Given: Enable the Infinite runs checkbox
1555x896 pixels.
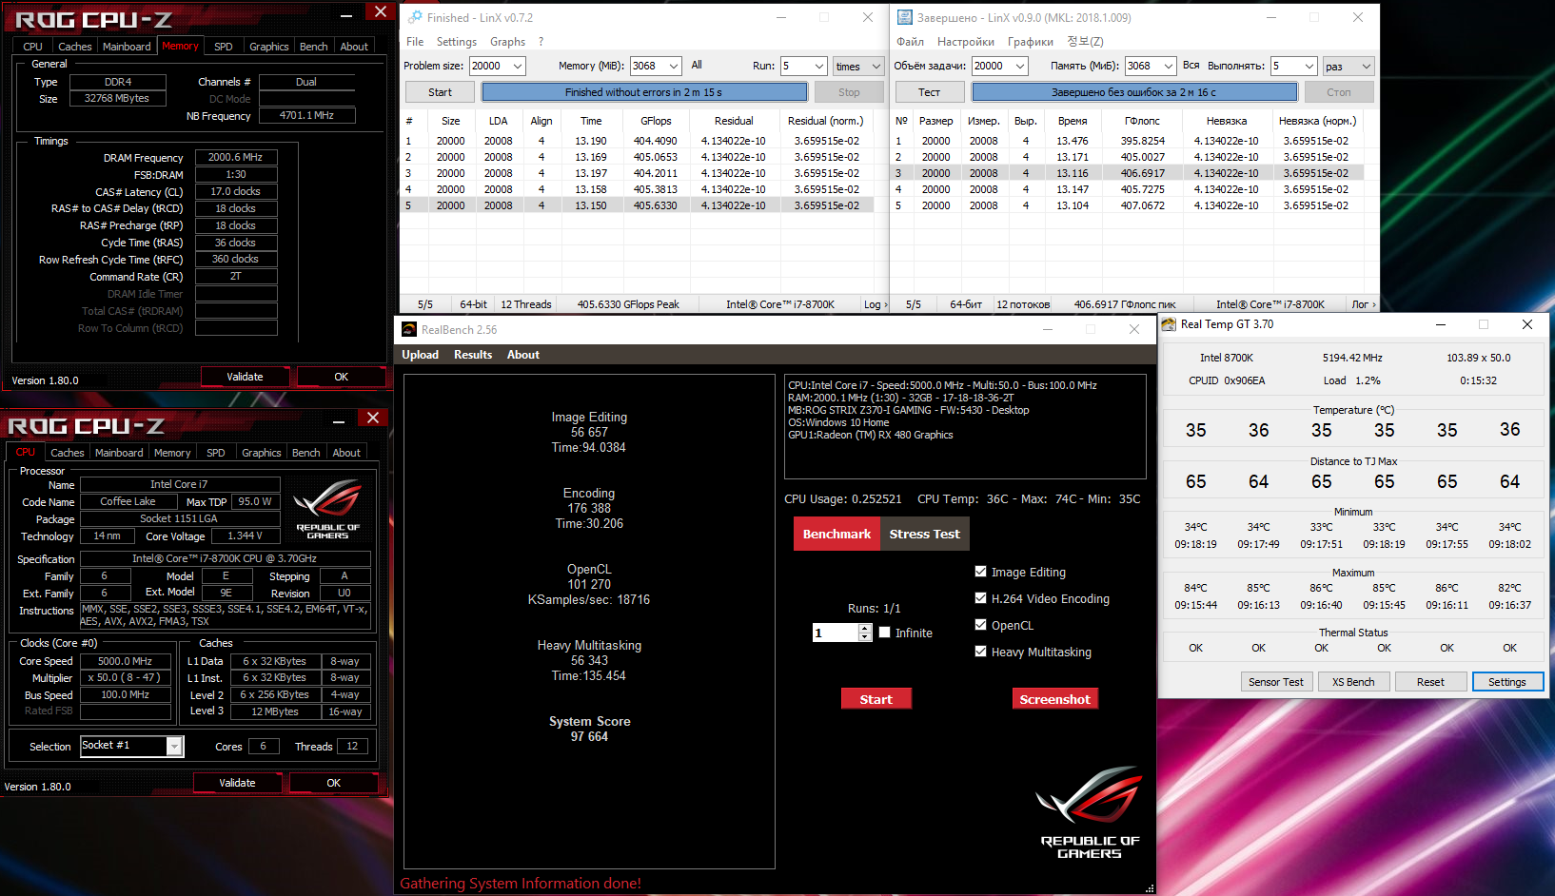Looking at the screenshot, I should 885,633.
